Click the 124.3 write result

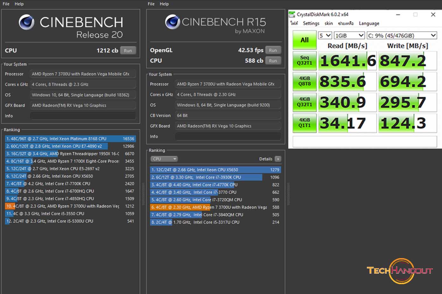pyautogui.click(x=408, y=123)
